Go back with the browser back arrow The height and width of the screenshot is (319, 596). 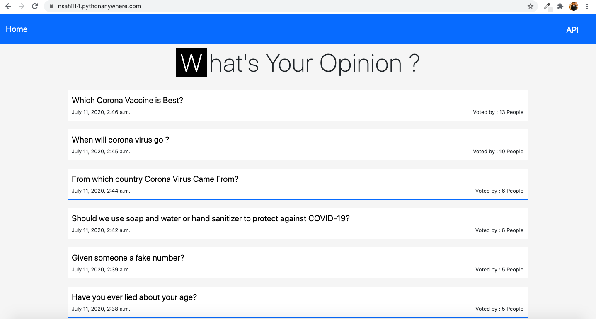click(x=8, y=6)
